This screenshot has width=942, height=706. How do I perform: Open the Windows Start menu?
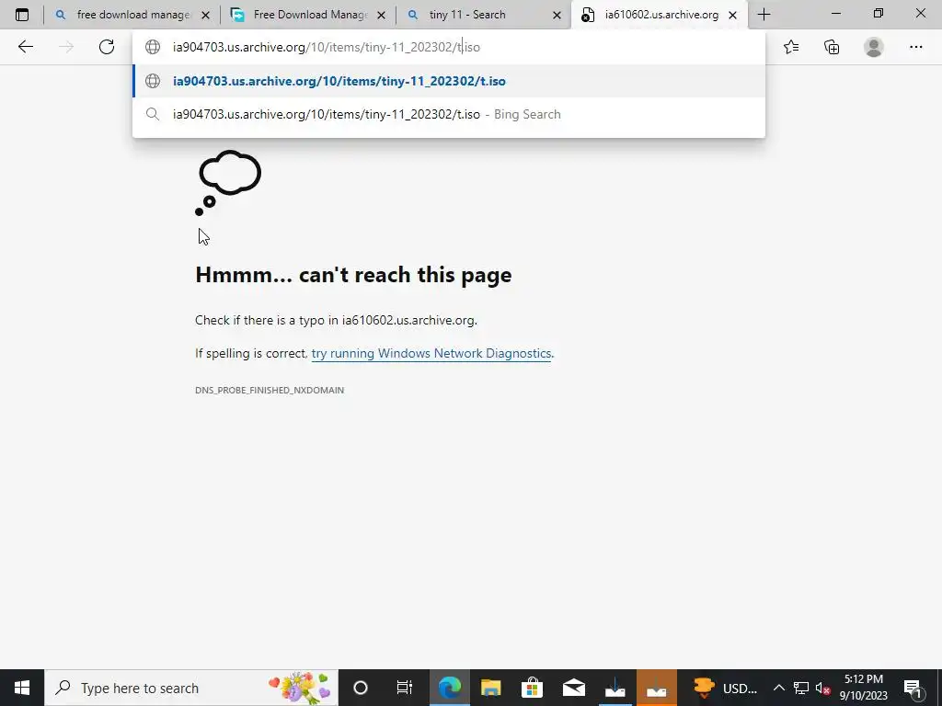[22, 688]
